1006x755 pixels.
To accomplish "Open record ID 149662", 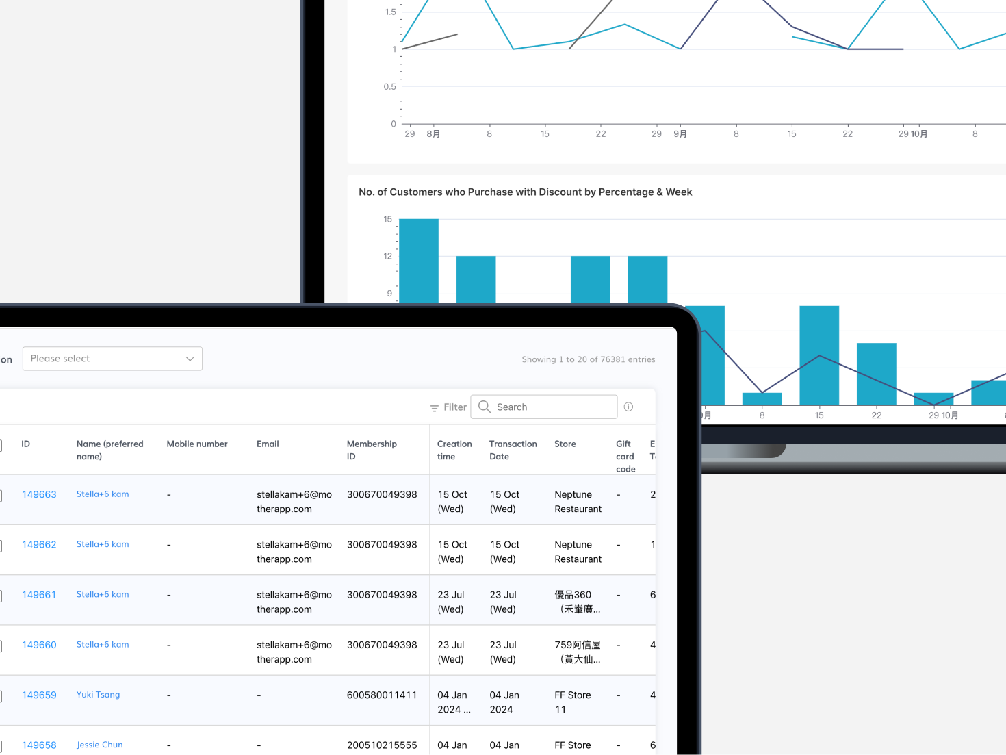I will pyautogui.click(x=39, y=545).
